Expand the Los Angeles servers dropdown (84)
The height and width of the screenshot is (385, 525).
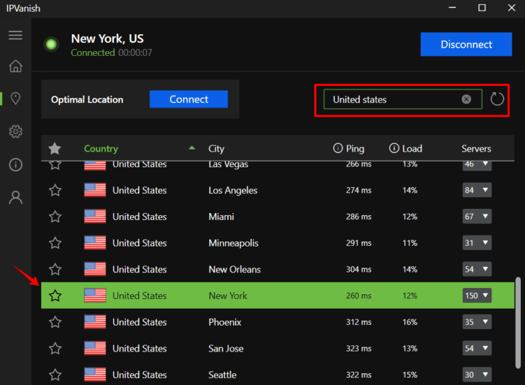[477, 190]
